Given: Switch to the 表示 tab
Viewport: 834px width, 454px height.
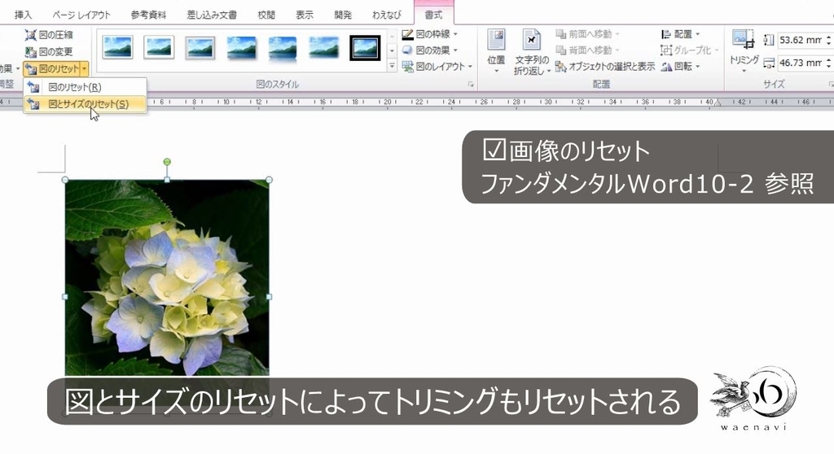Looking at the screenshot, I should (305, 15).
